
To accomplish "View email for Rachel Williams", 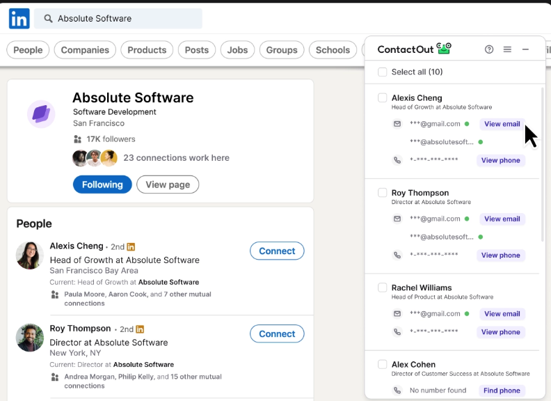I will [502, 314].
